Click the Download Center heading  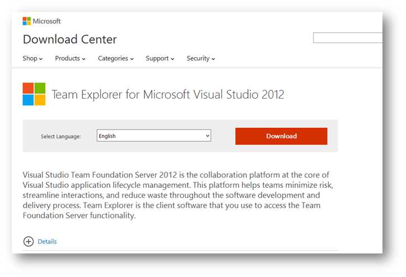(x=69, y=39)
